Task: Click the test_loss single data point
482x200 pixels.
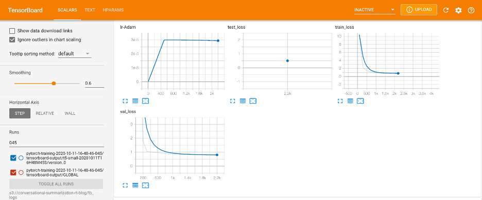Action: tap(287, 61)
